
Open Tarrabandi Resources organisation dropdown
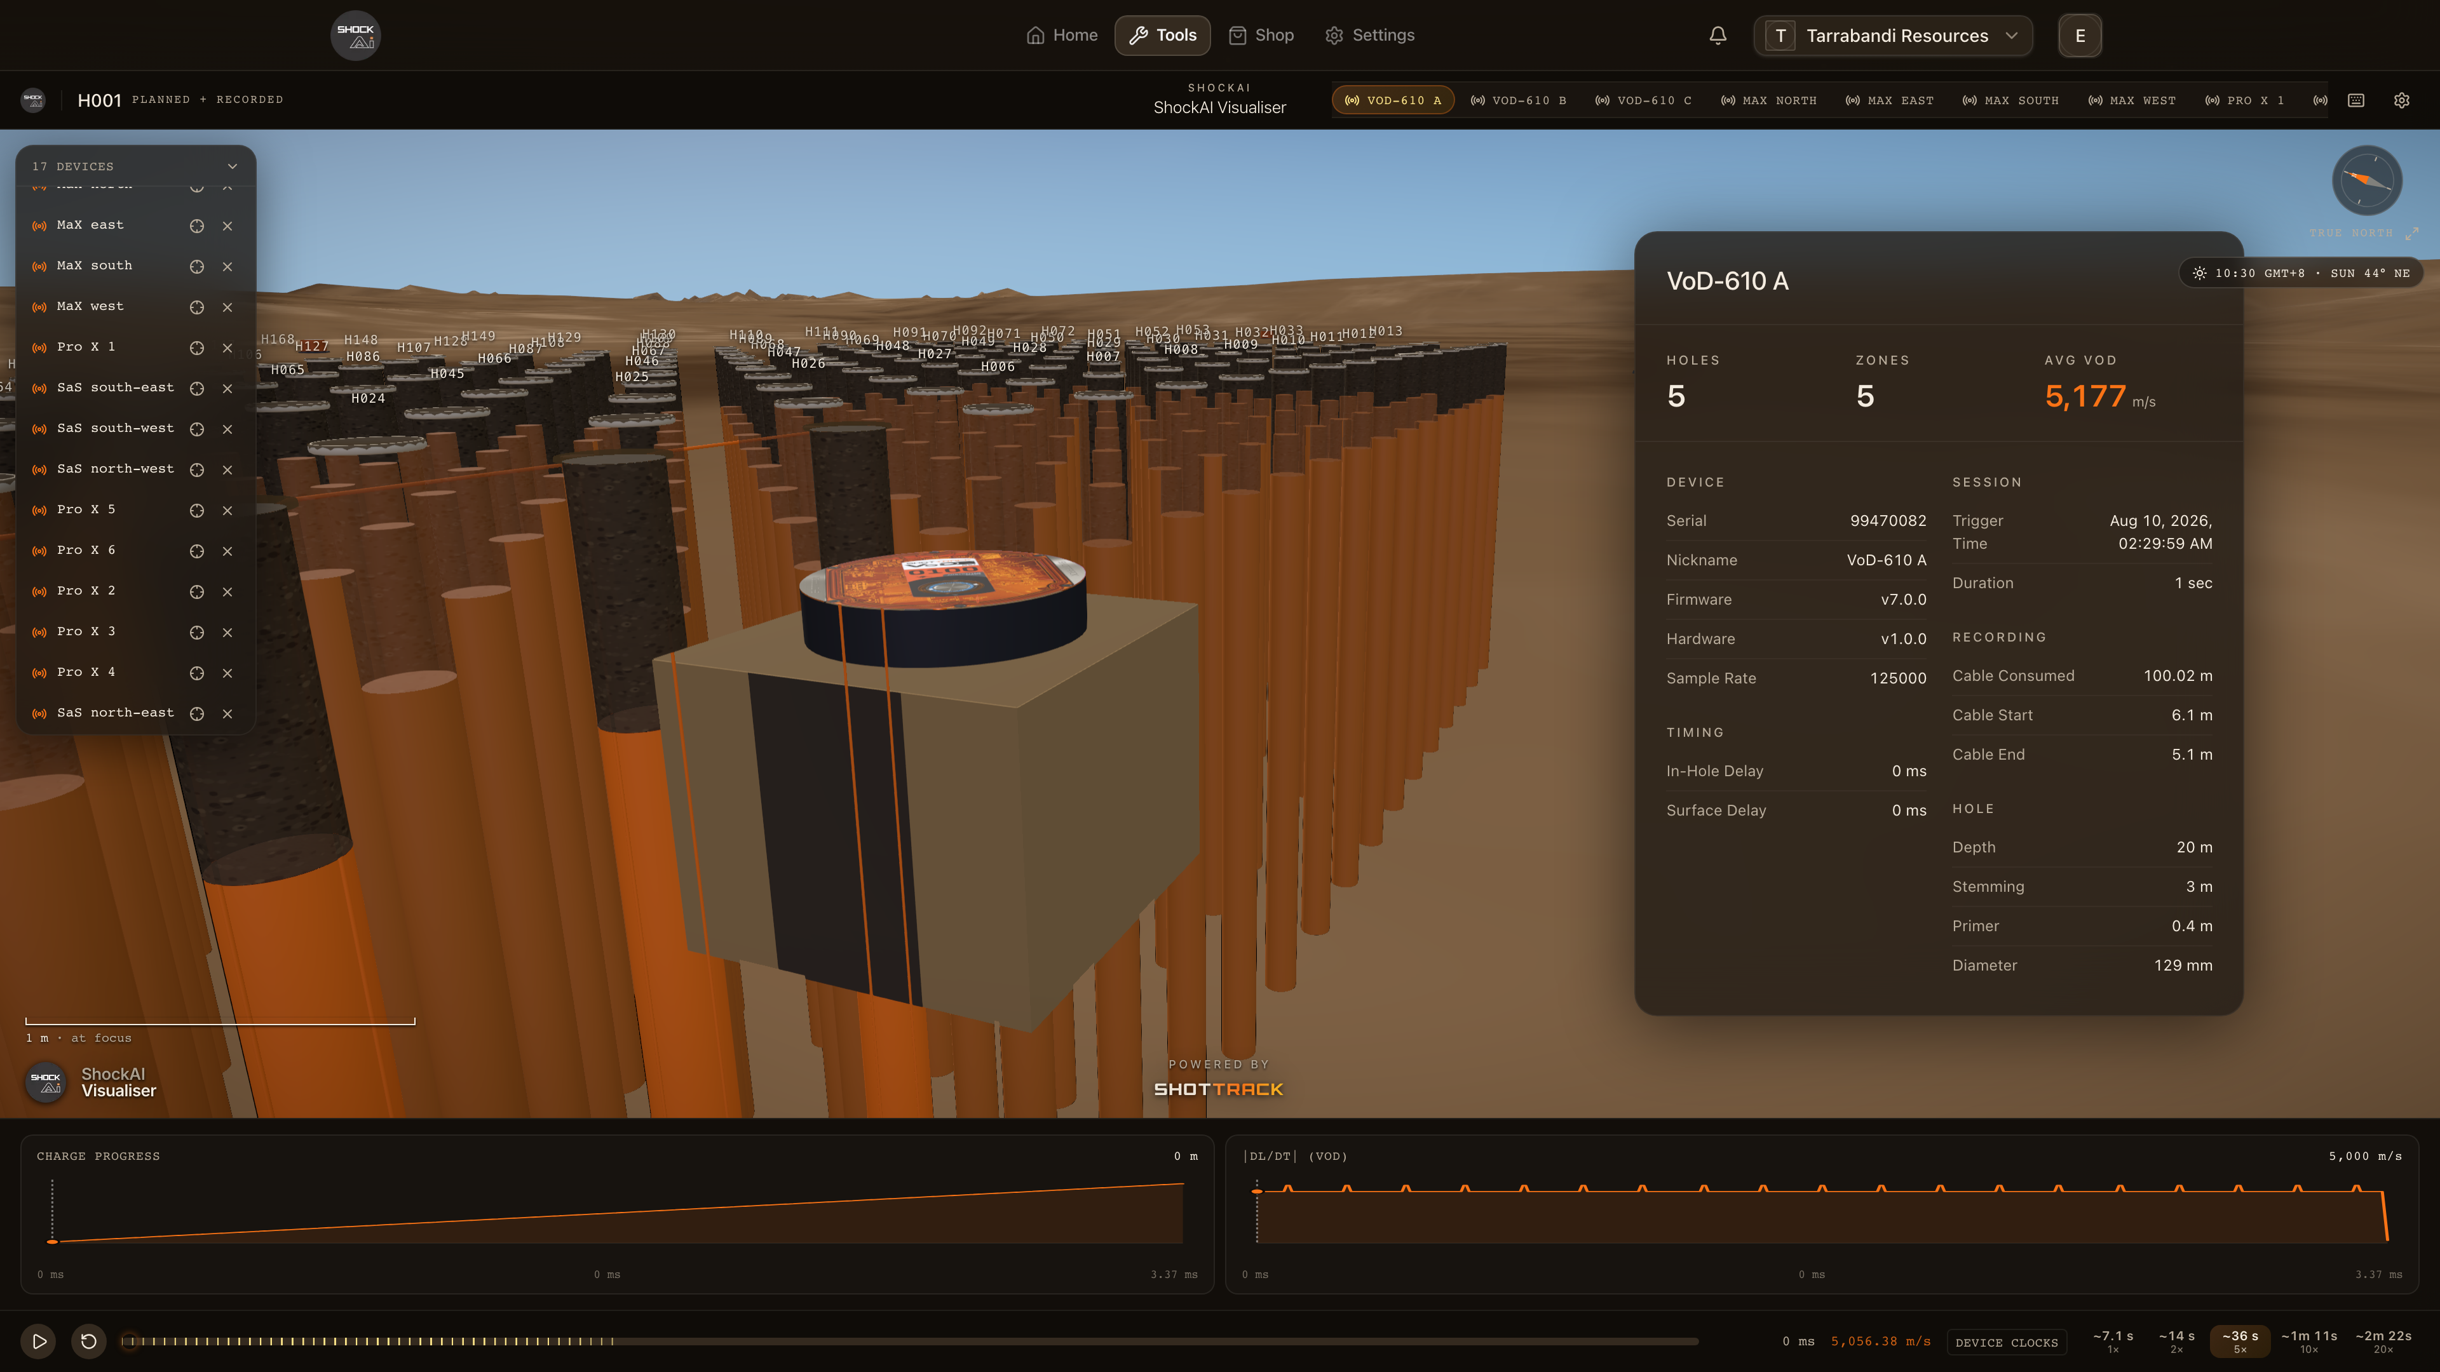pos(1892,36)
